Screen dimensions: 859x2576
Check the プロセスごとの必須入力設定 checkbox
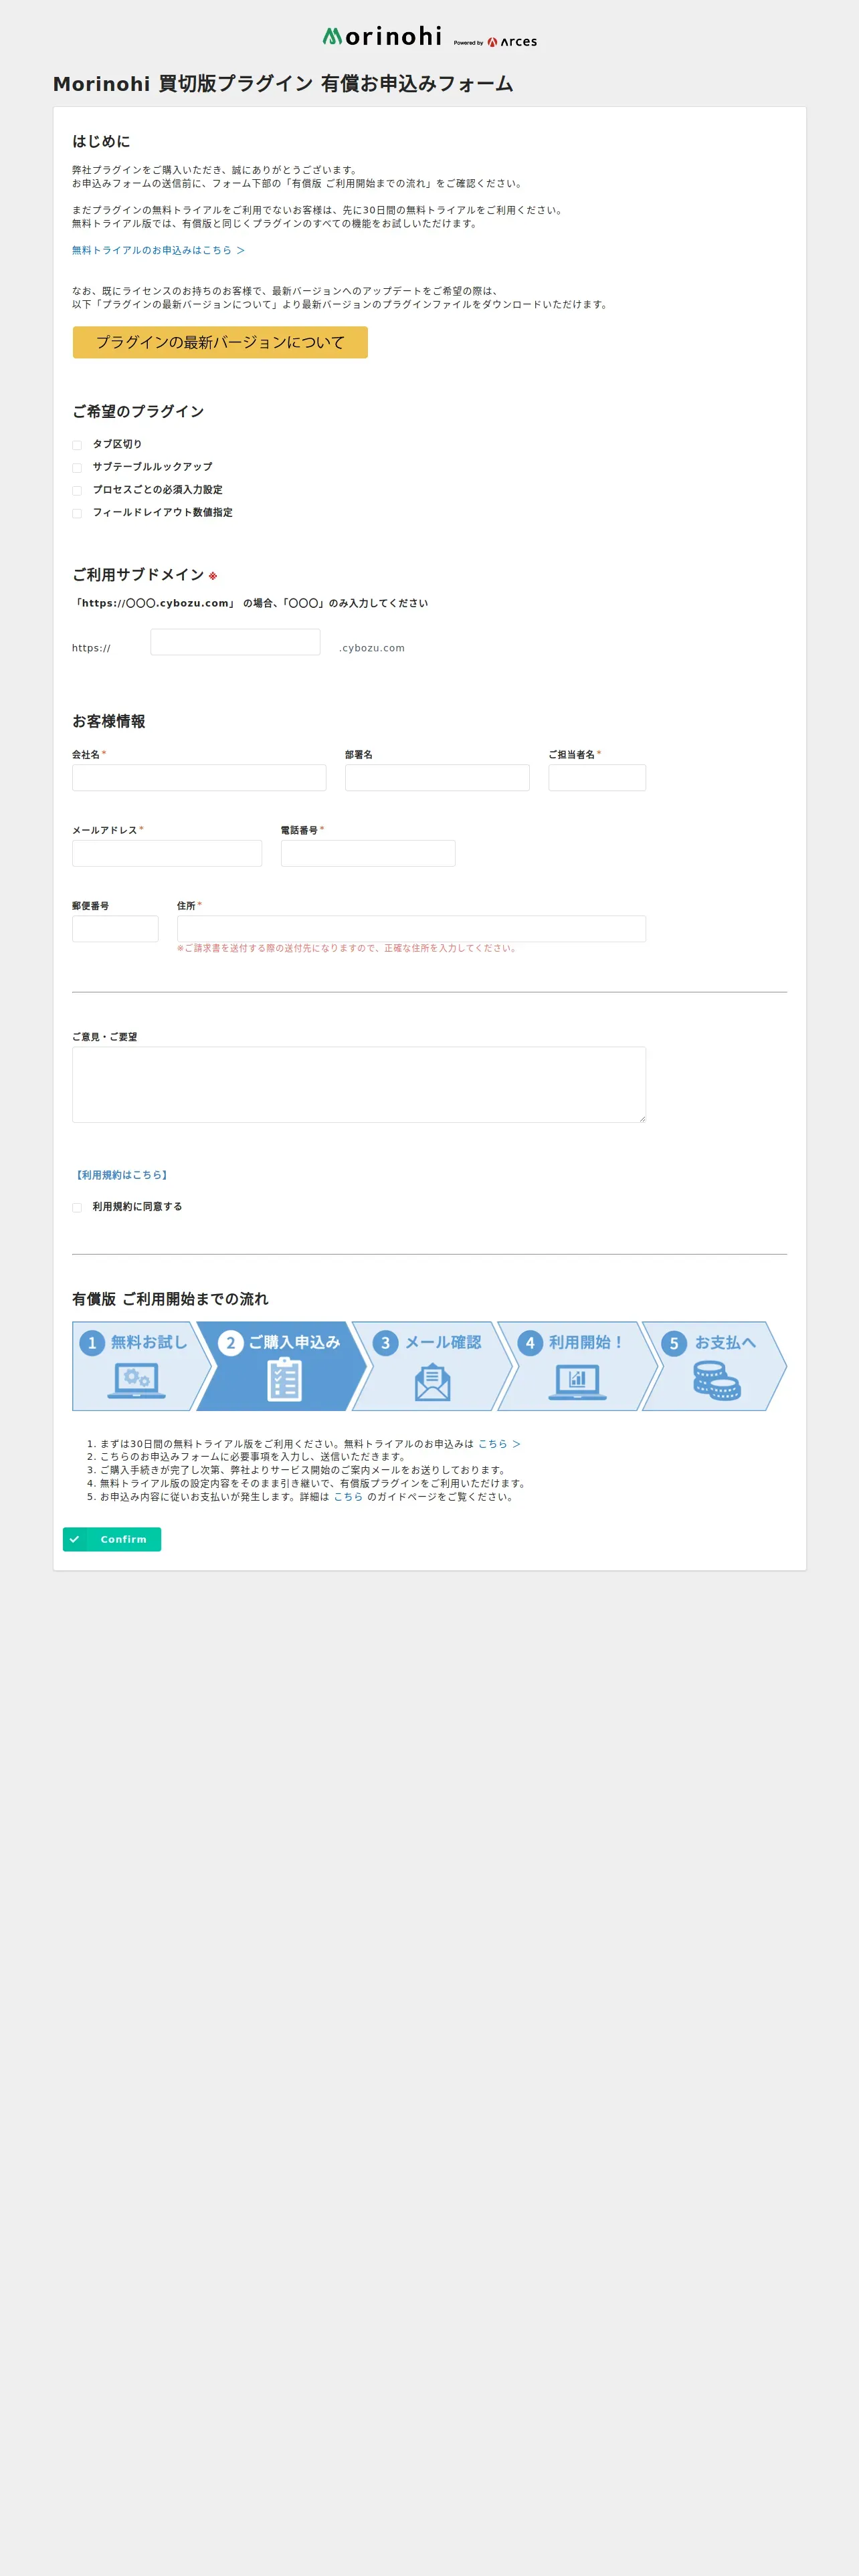point(77,491)
